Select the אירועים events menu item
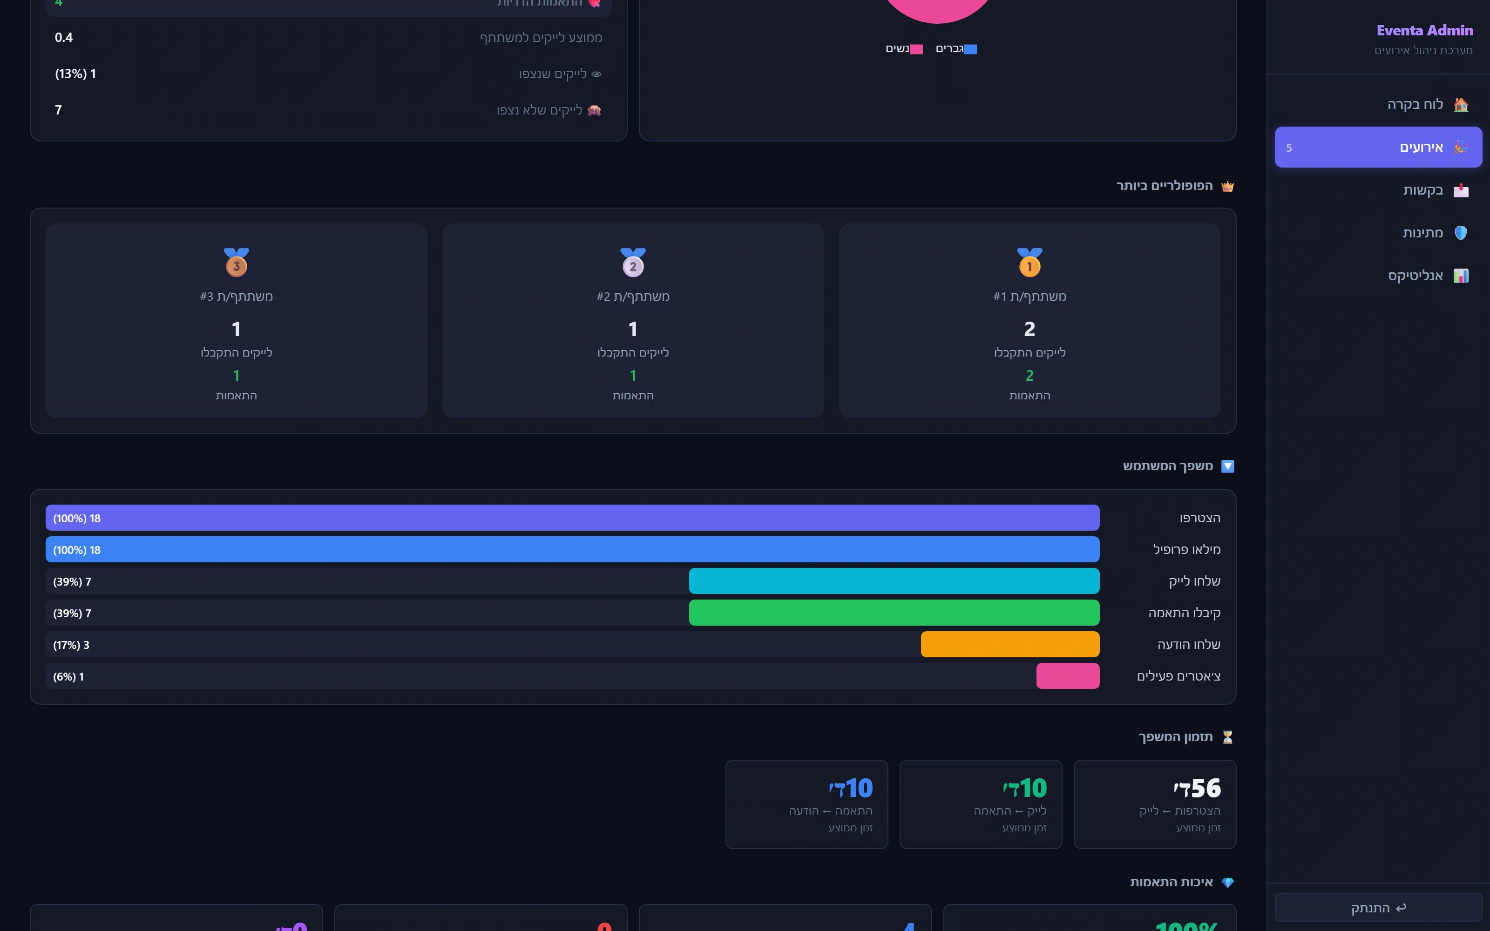 [x=1378, y=147]
